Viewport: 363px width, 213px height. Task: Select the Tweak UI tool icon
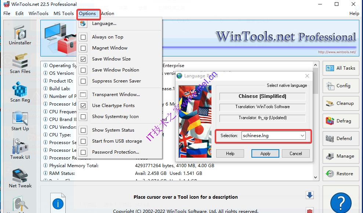click(x=20, y=149)
